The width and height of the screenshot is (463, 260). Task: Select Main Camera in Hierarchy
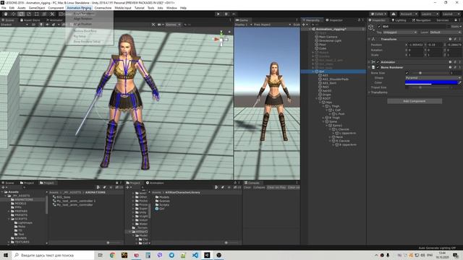[x=328, y=37]
